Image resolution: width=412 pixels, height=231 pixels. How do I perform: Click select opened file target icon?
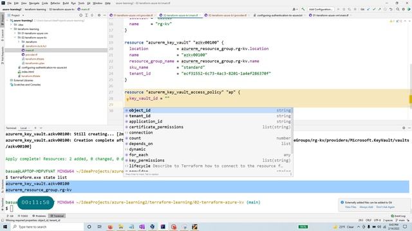point(81,15)
